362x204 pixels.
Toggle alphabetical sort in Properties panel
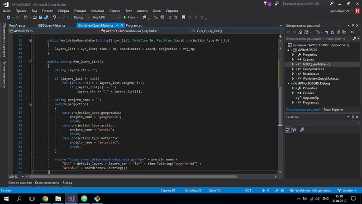[294, 129]
